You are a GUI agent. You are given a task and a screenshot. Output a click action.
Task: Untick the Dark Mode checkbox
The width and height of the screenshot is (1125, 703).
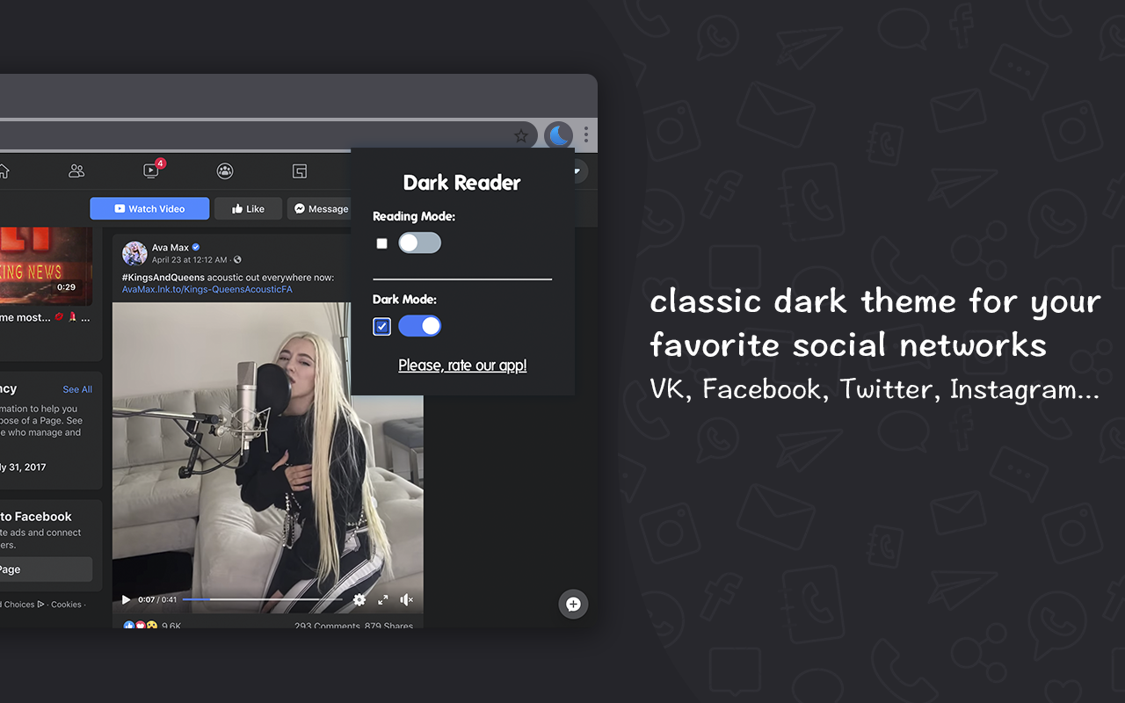point(381,327)
